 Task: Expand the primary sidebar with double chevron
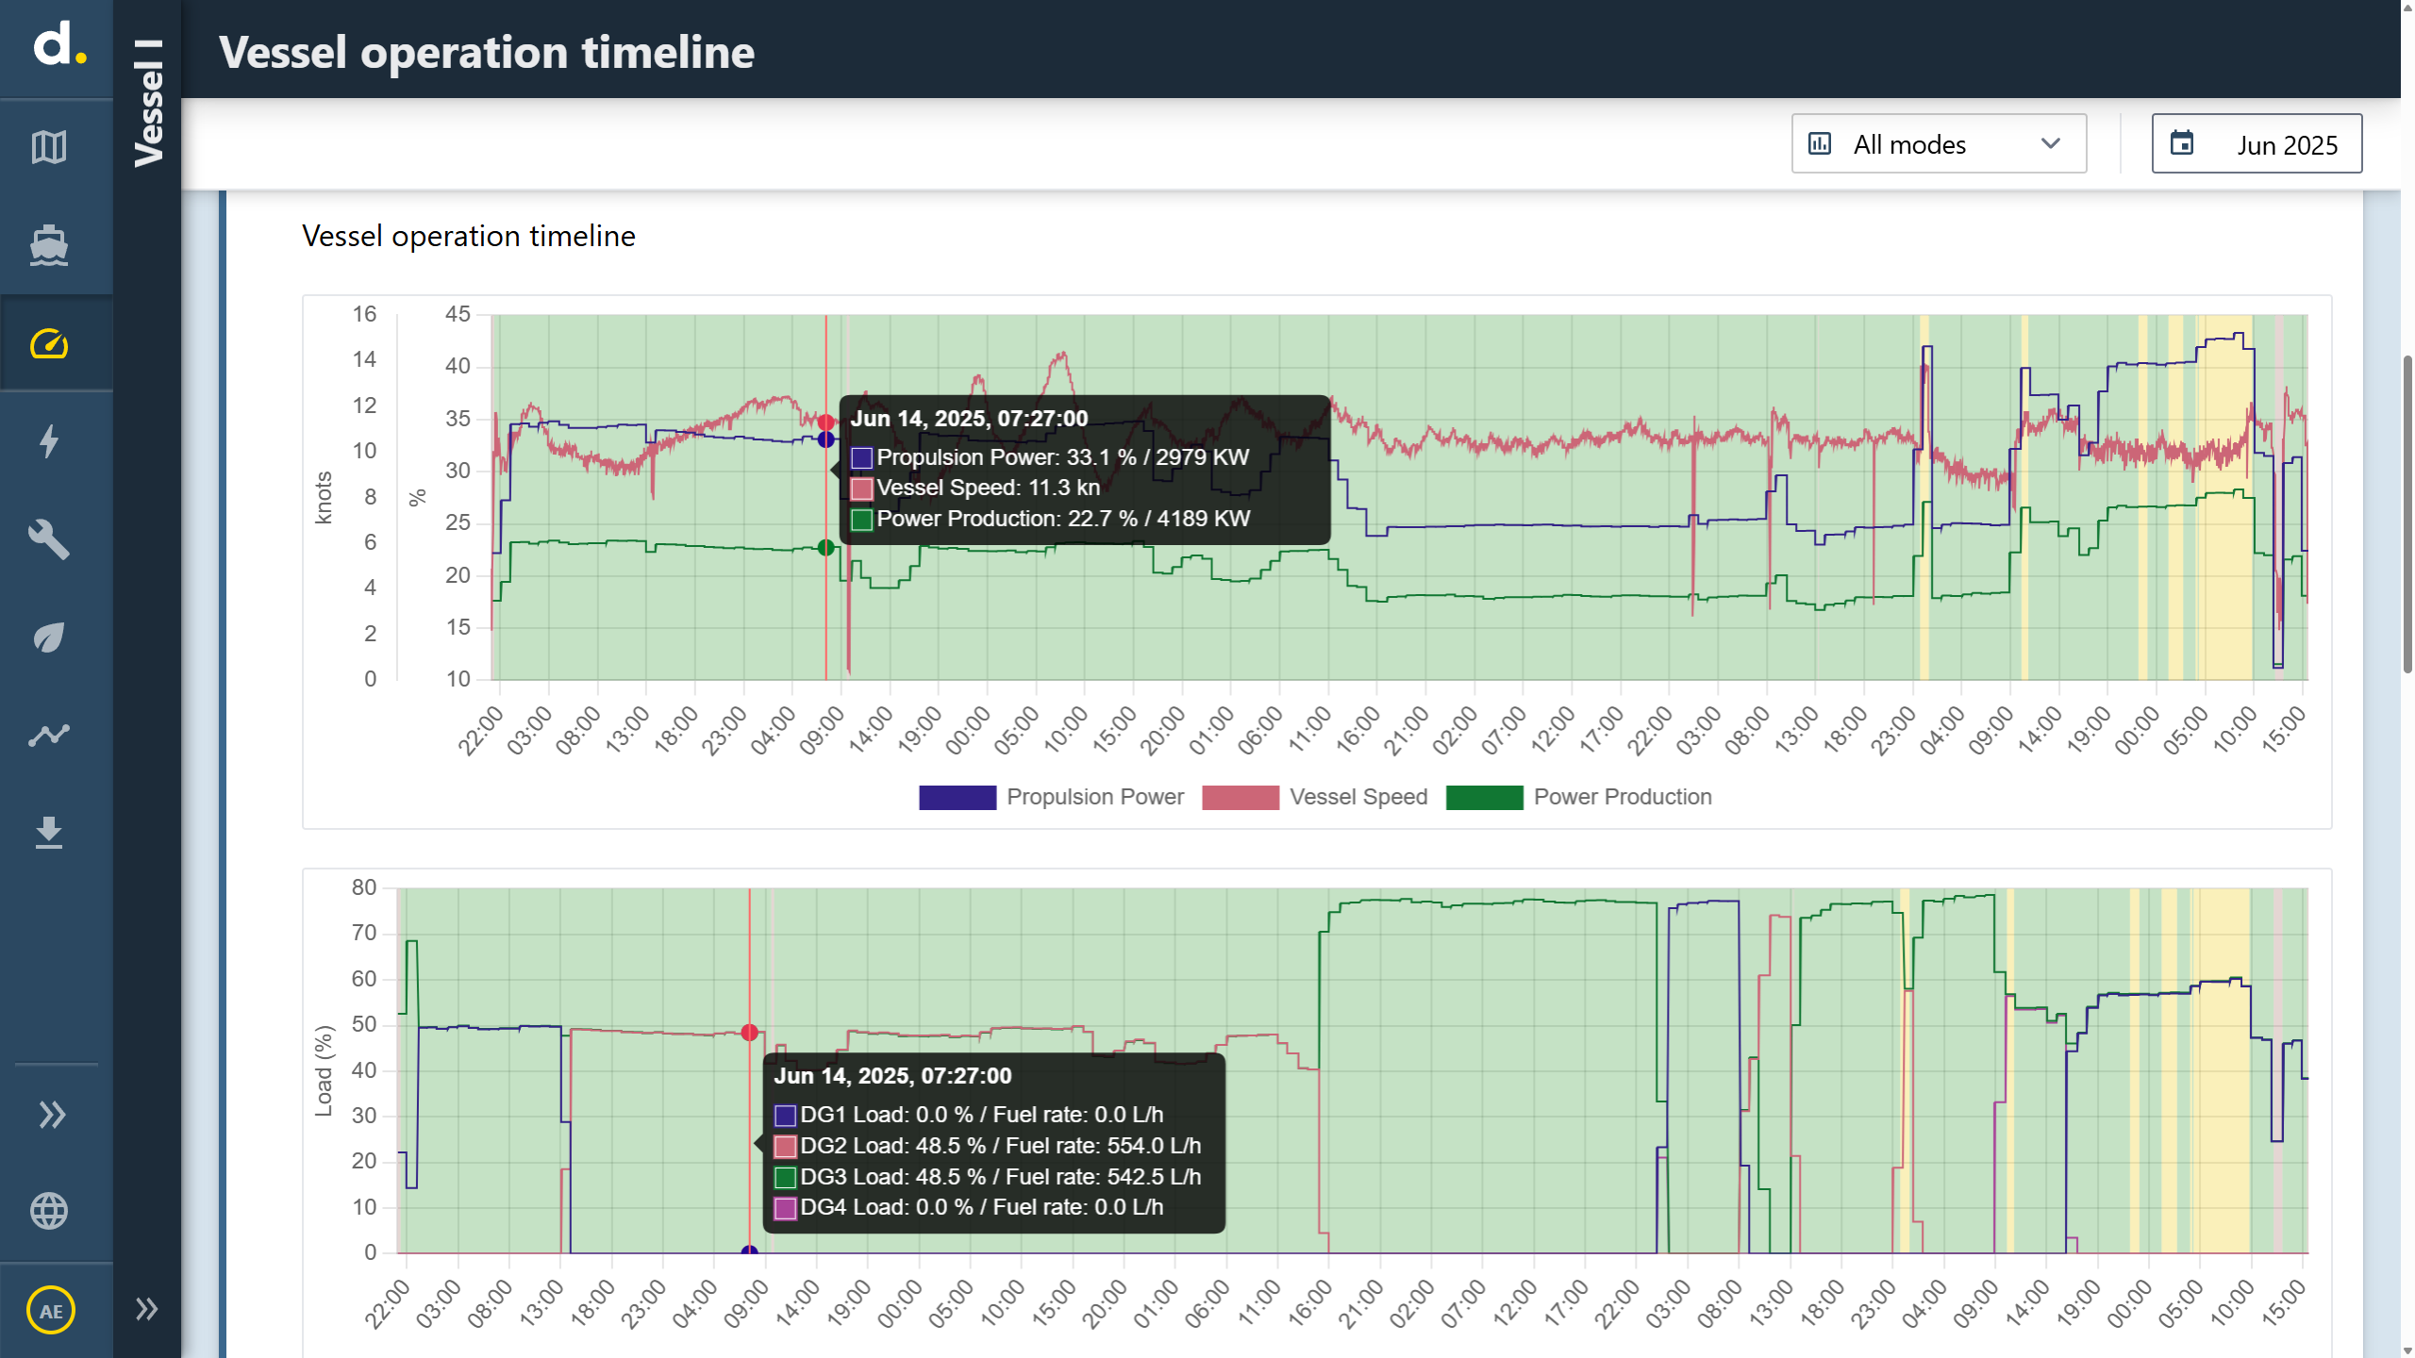53,1115
